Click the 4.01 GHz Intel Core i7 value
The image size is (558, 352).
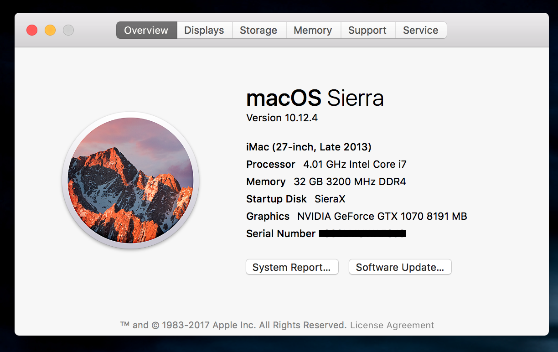tap(355, 164)
